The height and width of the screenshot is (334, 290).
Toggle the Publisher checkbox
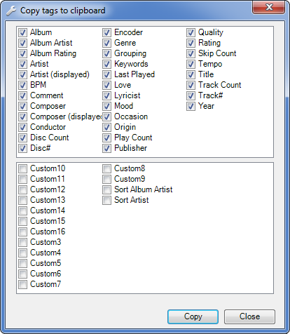106,148
